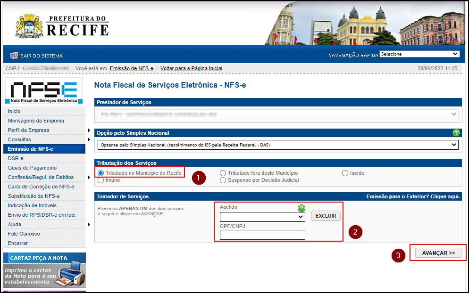Click the Sair do Sistema computer icon
The height and width of the screenshot is (293, 469).
(x=14, y=56)
